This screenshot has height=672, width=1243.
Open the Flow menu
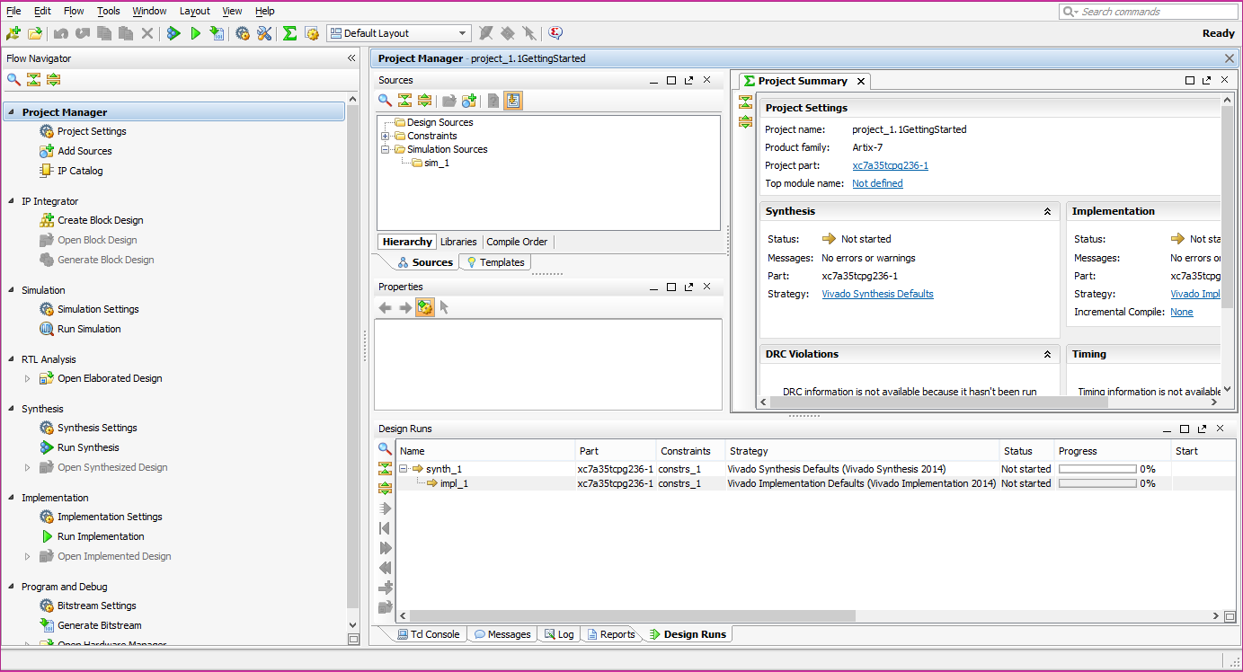(x=73, y=10)
